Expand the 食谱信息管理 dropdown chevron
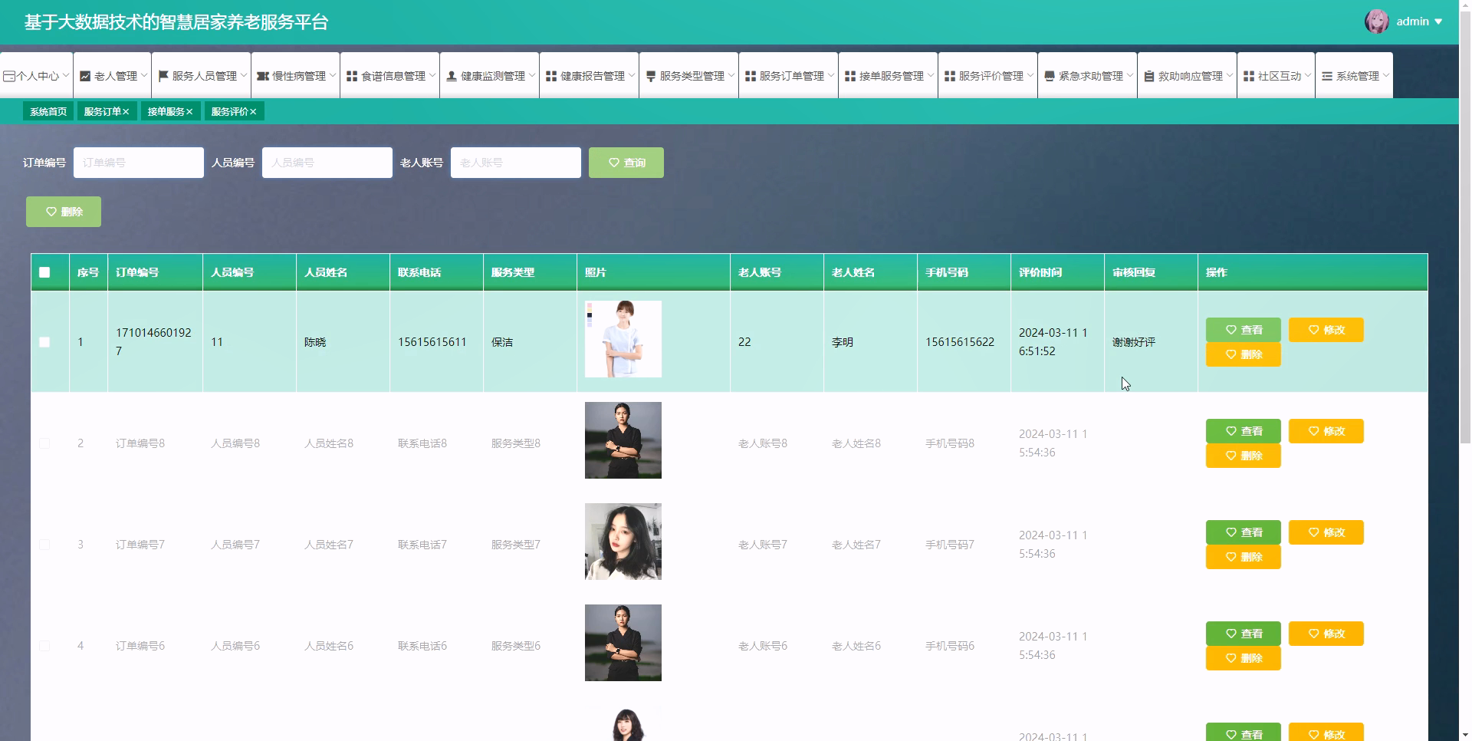This screenshot has width=1472, height=741. 432,75
